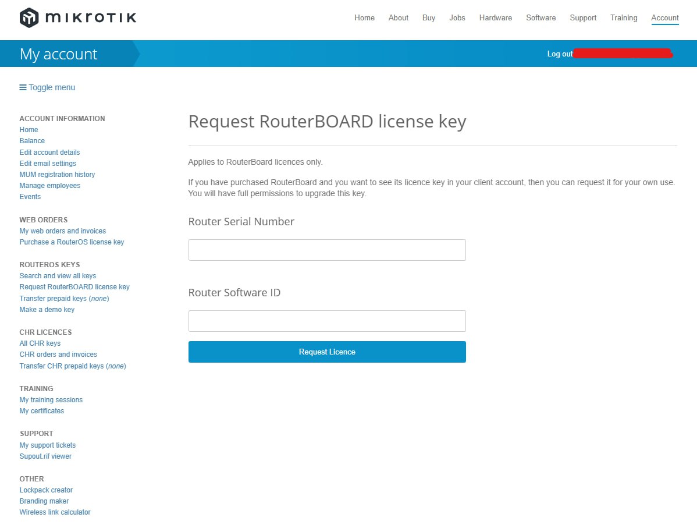This screenshot has height=528, width=697.
Task: Click the WEB ORDERS section header
Action: point(44,219)
